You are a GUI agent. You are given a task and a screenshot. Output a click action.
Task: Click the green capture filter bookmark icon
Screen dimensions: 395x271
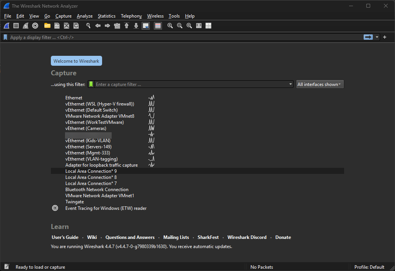(x=91, y=84)
